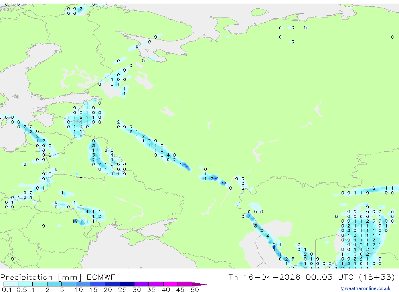Click the legend value '25'
The height and width of the screenshot is (292, 399).
point(122,290)
